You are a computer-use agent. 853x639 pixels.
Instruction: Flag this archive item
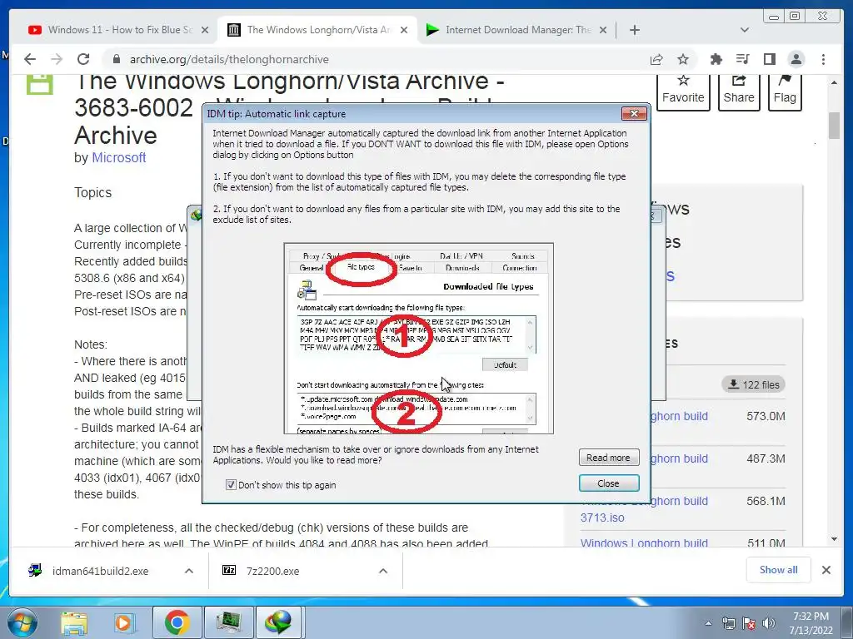click(x=785, y=91)
